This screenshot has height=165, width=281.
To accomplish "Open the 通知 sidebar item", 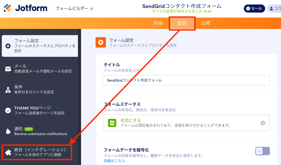I will pyautogui.click(x=40, y=131).
